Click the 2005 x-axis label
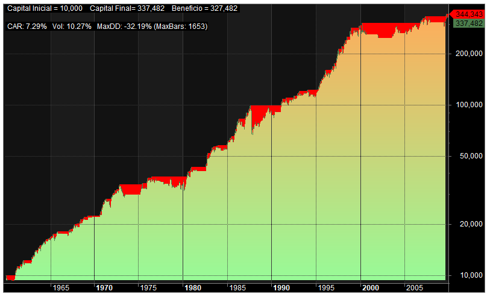This screenshot has height=297, width=490. point(415,287)
